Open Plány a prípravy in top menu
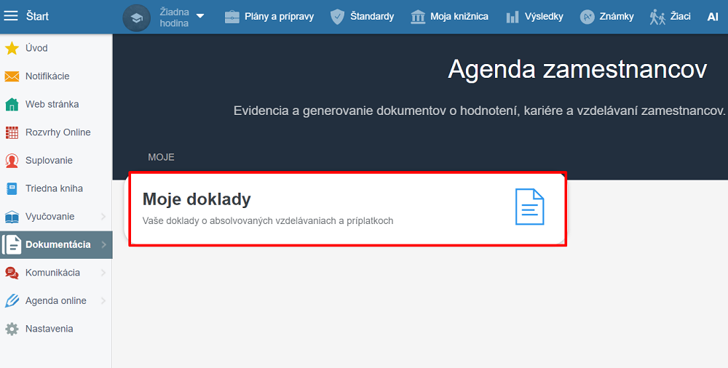 tap(269, 16)
